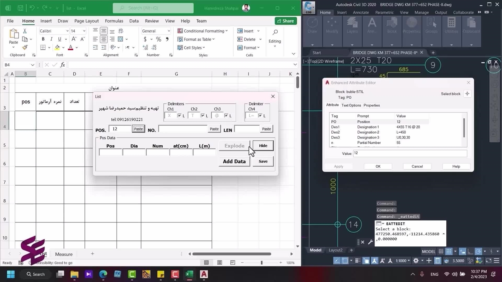
Task: Toggle the Ch4 delimiter L checkbox
Action: pyautogui.click(x=260, y=116)
